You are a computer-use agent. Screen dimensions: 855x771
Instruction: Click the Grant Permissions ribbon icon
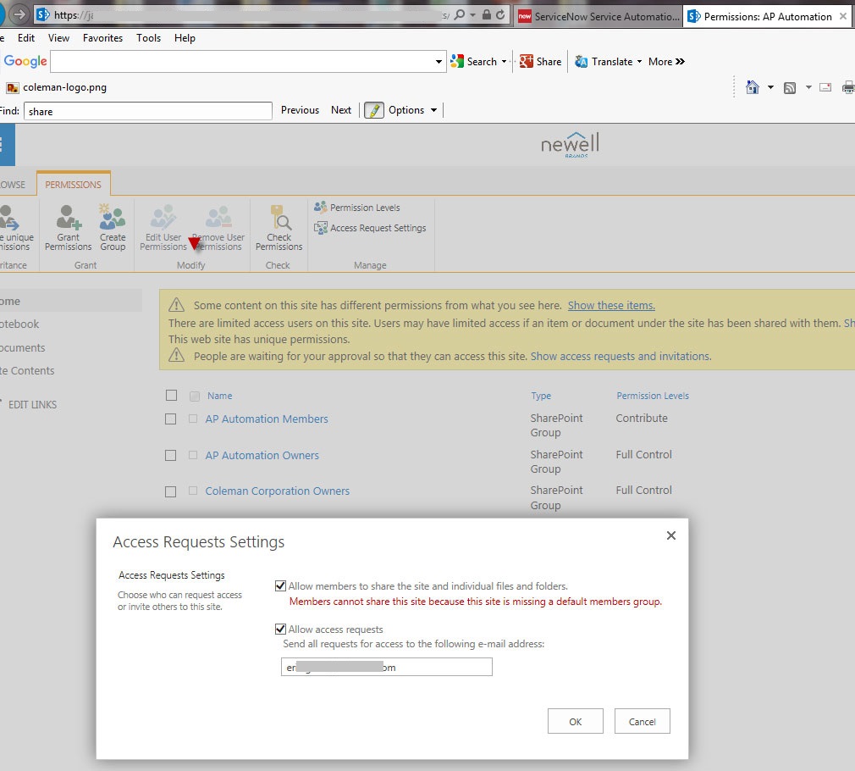(x=69, y=218)
